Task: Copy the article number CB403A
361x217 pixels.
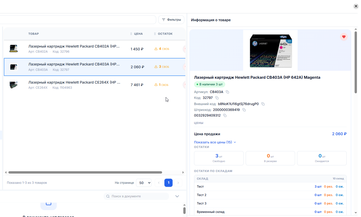Action: 227,92
